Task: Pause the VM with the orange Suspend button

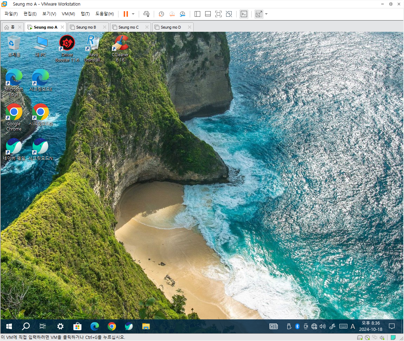Action: (126, 14)
